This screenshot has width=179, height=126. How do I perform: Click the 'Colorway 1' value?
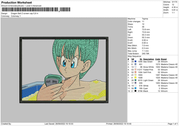coord(16,16)
